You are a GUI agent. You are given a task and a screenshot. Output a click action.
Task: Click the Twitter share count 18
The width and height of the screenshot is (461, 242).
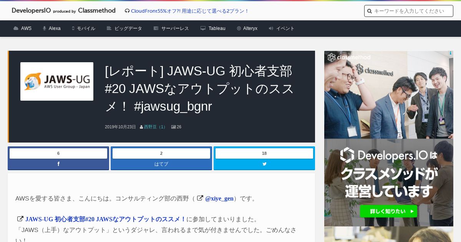264,153
